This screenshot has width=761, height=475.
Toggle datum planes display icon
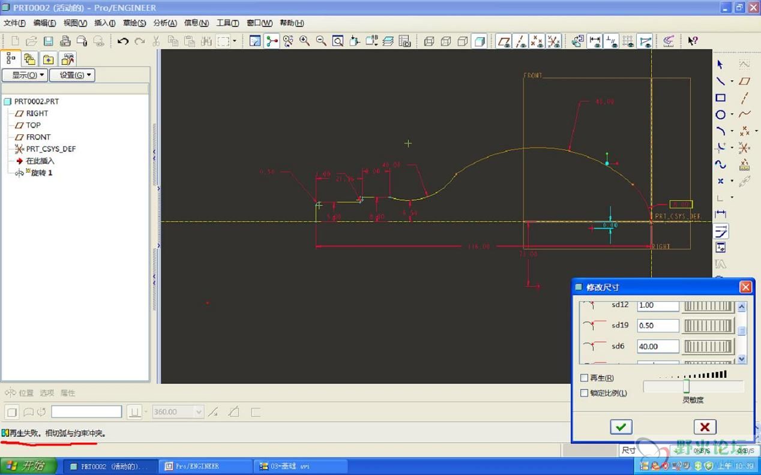504,41
